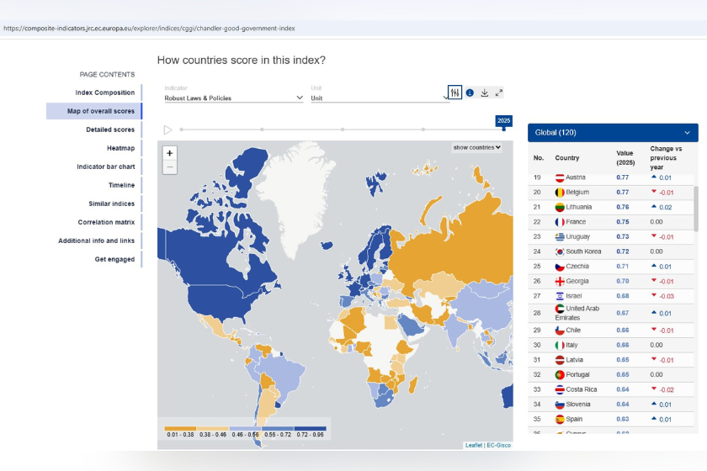Select the darkest blue 0.72 - 0.96 legend swatch
The height and width of the screenshot is (471, 707).
(x=311, y=429)
